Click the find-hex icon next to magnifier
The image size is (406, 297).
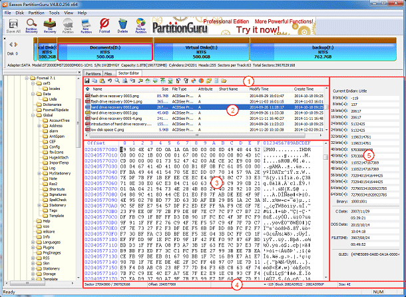(x=125, y=81)
